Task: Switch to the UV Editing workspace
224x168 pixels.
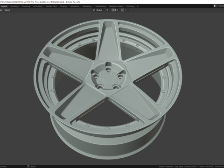Action: pyautogui.click(x=38, y=7)
